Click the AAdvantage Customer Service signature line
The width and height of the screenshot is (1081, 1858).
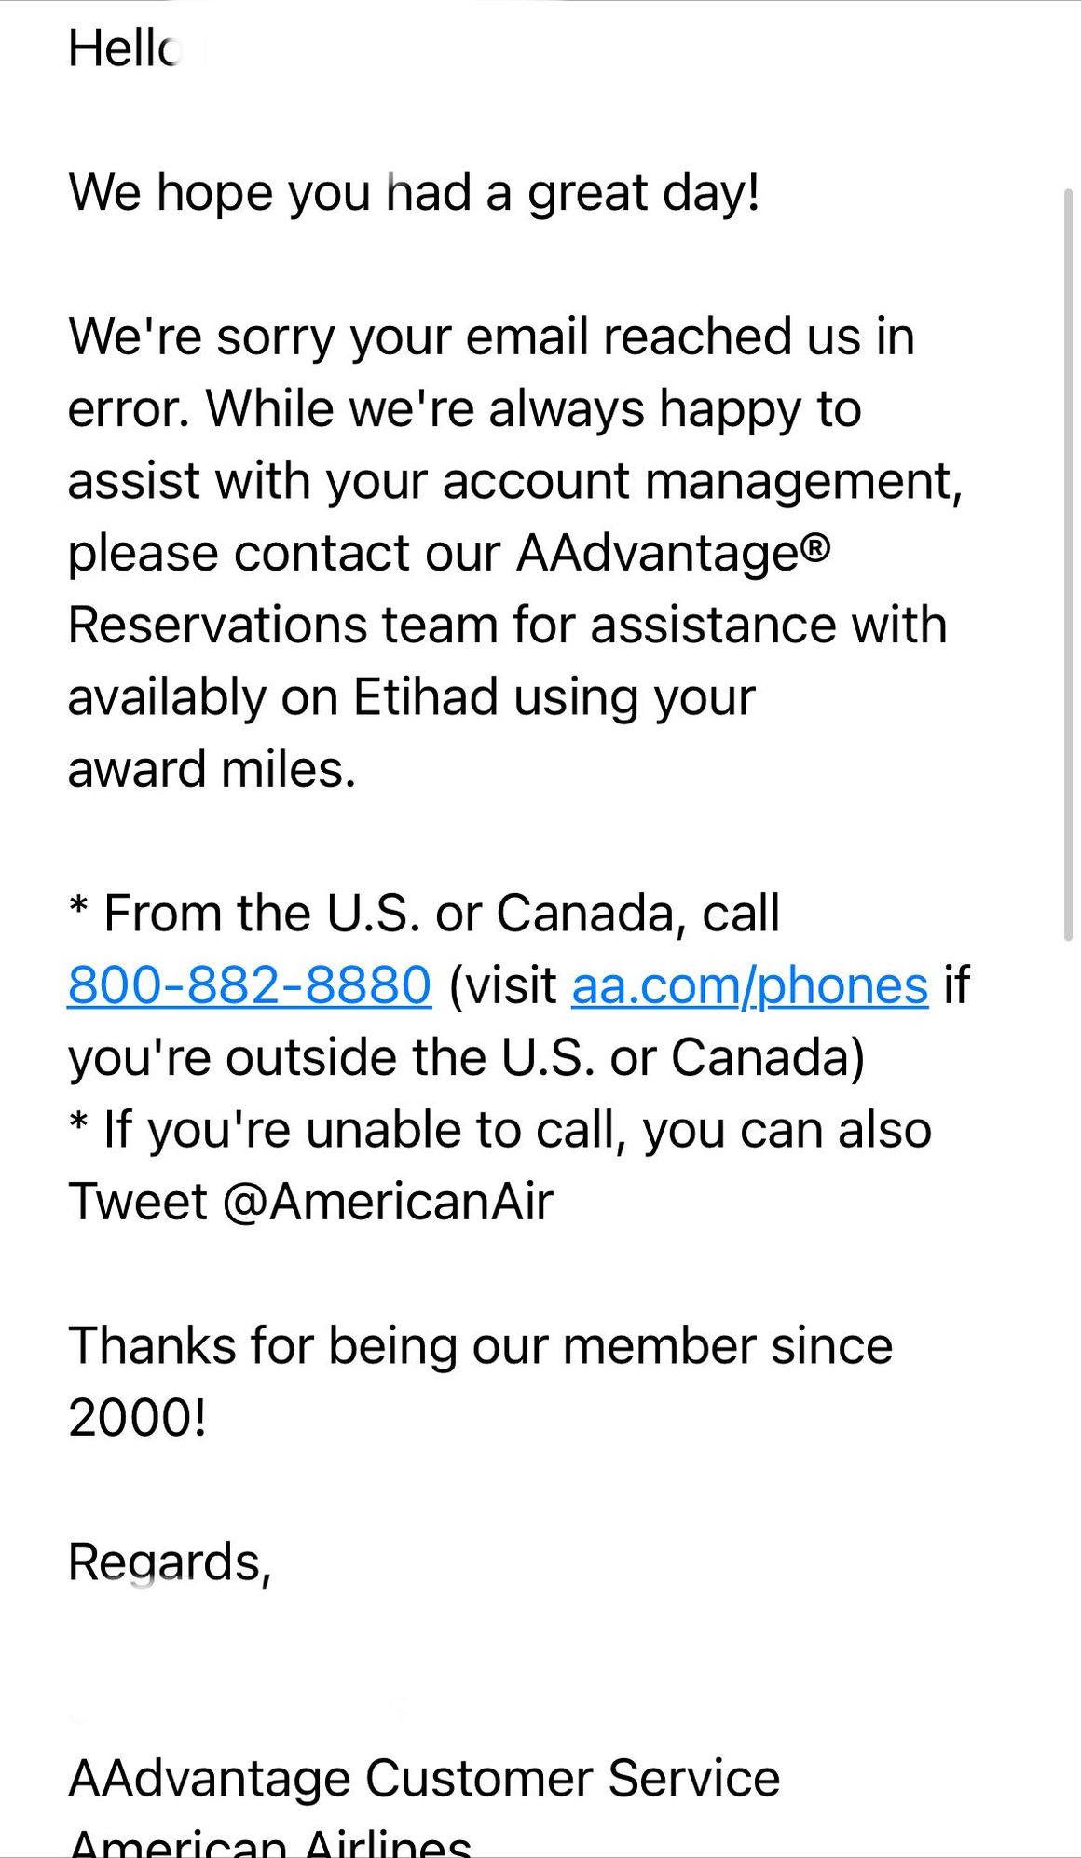point(424,1778)
